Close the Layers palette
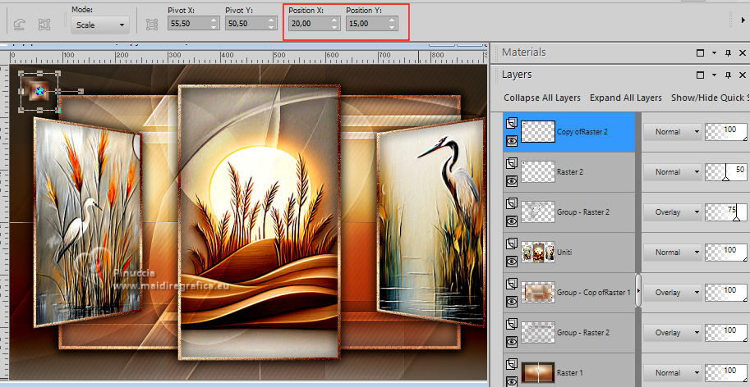The height and width of the screenshot is (387, 750). point(743,75)
